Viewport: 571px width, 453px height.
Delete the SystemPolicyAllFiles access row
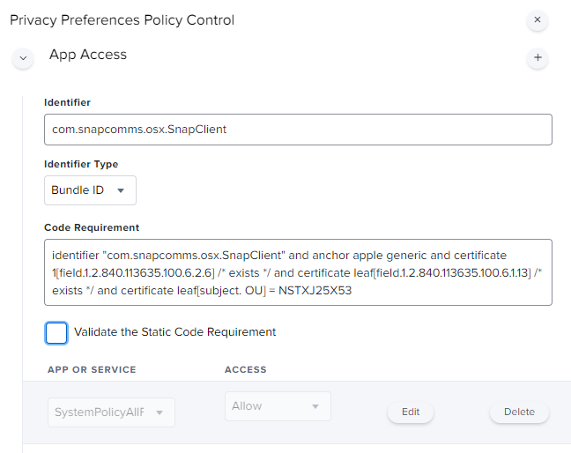519,412
